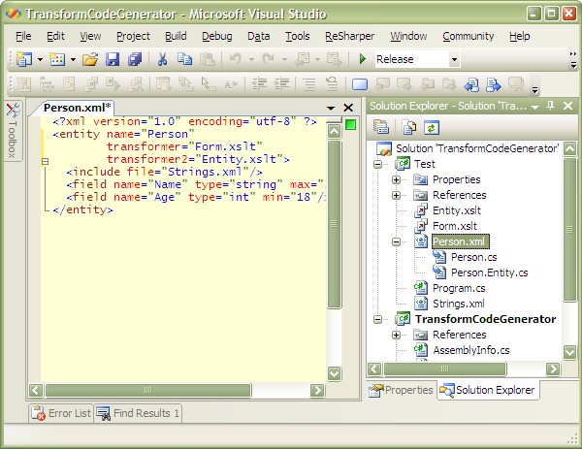Open the Toolbox side tab

click(13, 130)
